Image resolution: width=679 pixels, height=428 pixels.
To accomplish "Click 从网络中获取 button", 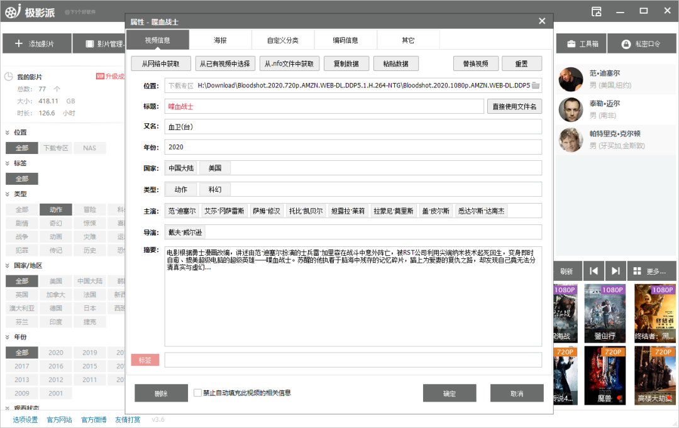I will tap(160, 63).
